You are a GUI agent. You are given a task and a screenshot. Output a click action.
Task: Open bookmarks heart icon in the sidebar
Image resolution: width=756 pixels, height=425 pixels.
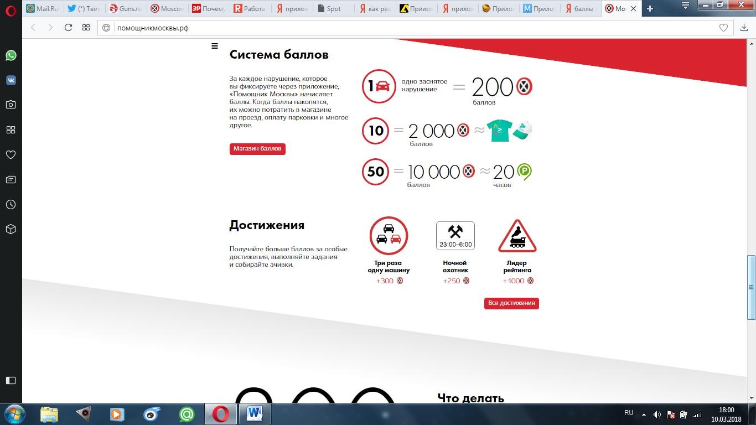pyautogui.click(x=11, y=154)
